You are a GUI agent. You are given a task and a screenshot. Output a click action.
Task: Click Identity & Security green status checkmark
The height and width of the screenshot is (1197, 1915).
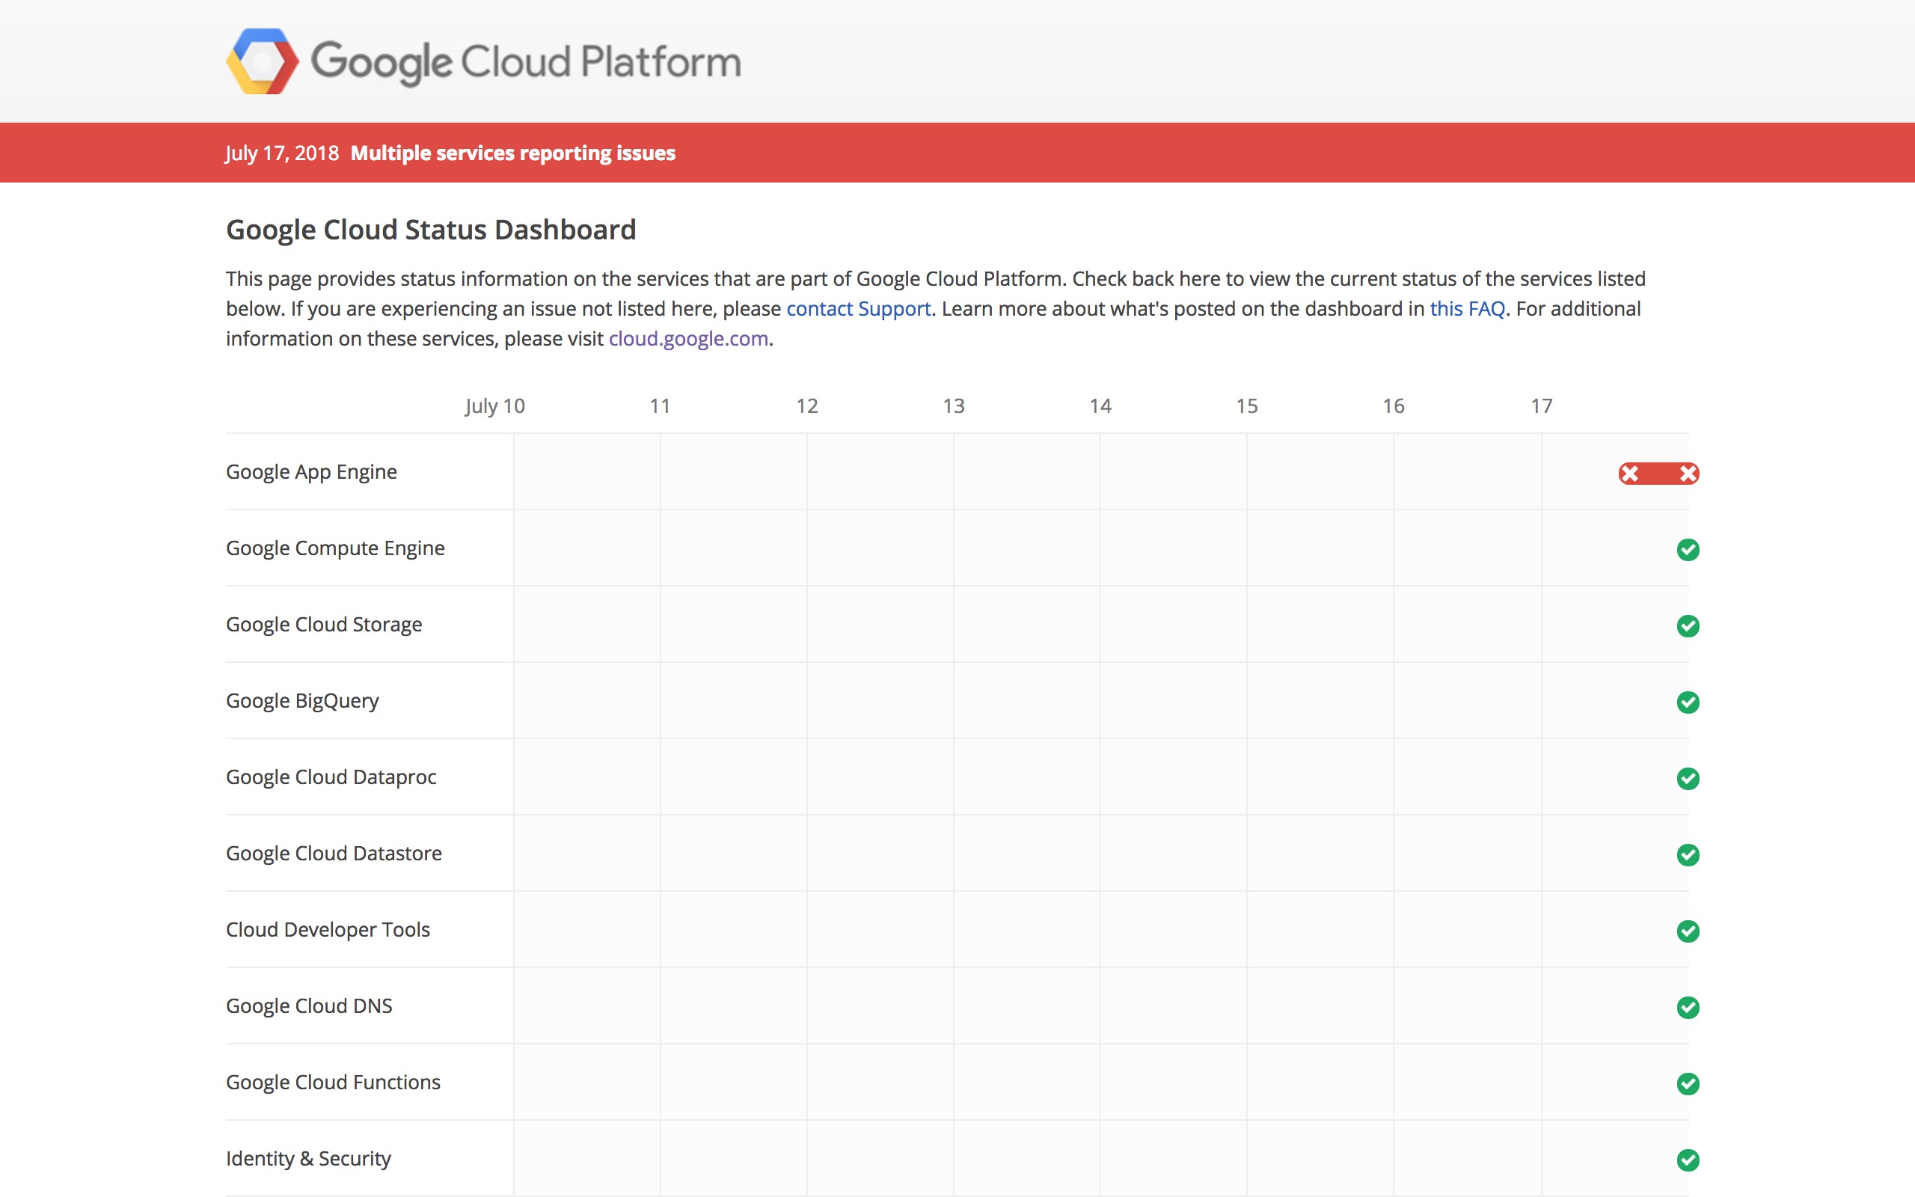tap(1688, 1160)
